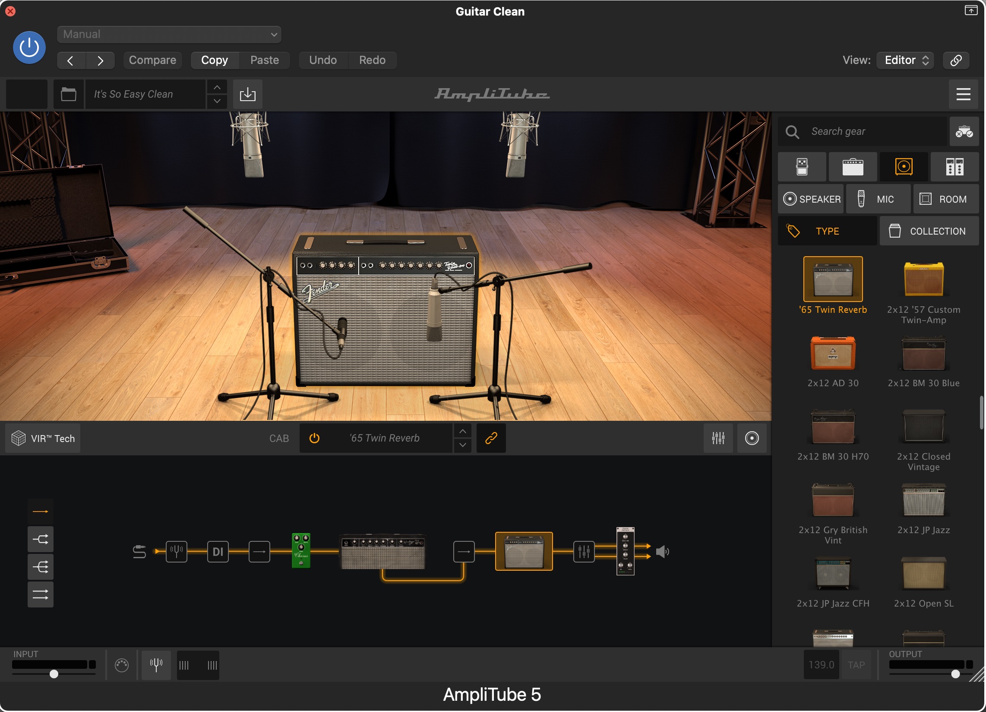Screen dimensions: 986x712
Task: Select the 2x12 '57 Custom Twin-Amp cabinet
Action: point(924,279)
